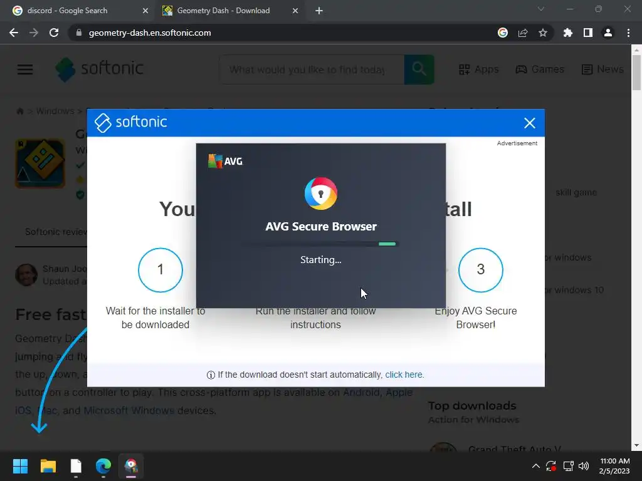Open the Windows Start menu
642x481 pixels.
click(20, 466)
